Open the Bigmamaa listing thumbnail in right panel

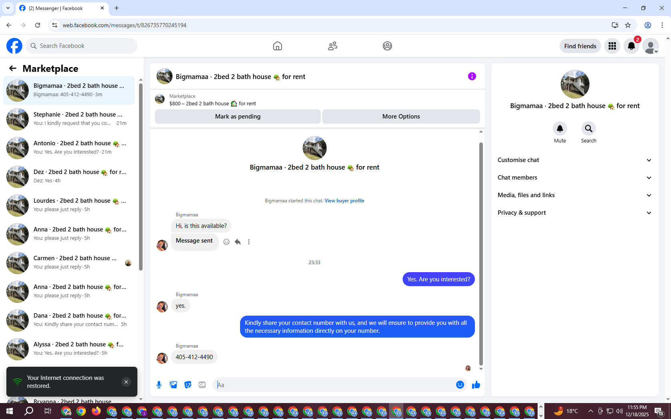(x=575, y=84)
